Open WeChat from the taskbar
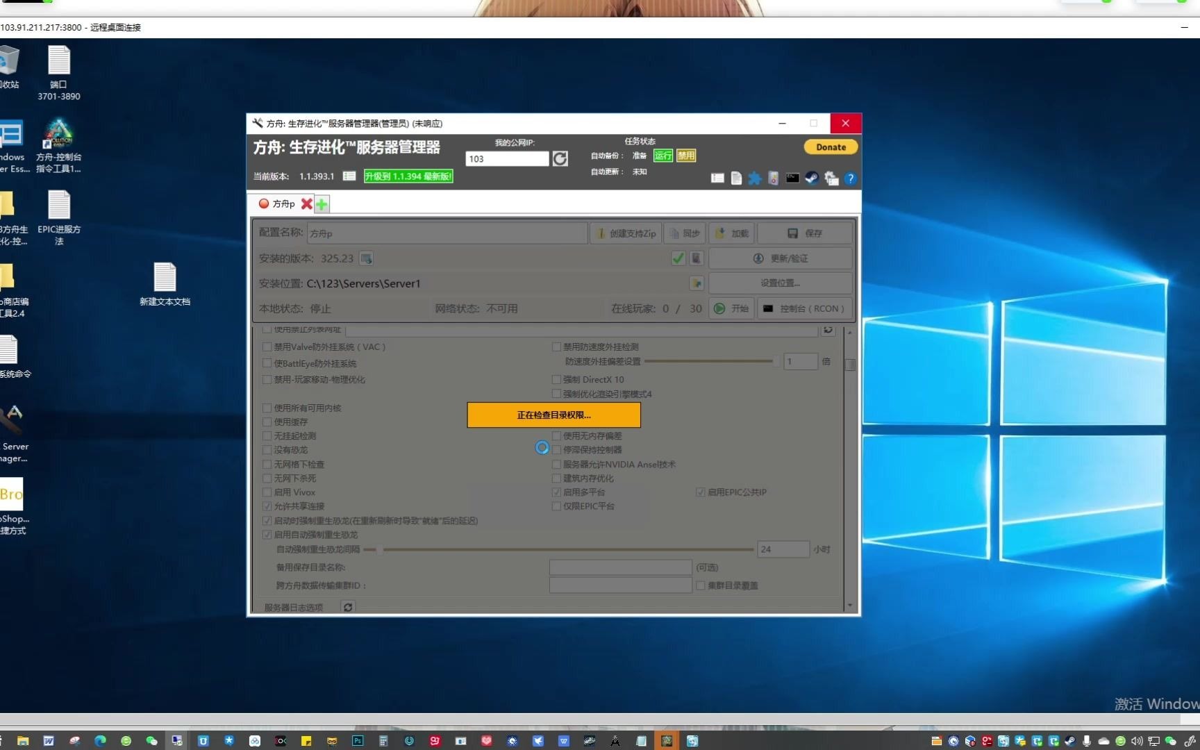Screen dimensions: 1200x750 151,741
